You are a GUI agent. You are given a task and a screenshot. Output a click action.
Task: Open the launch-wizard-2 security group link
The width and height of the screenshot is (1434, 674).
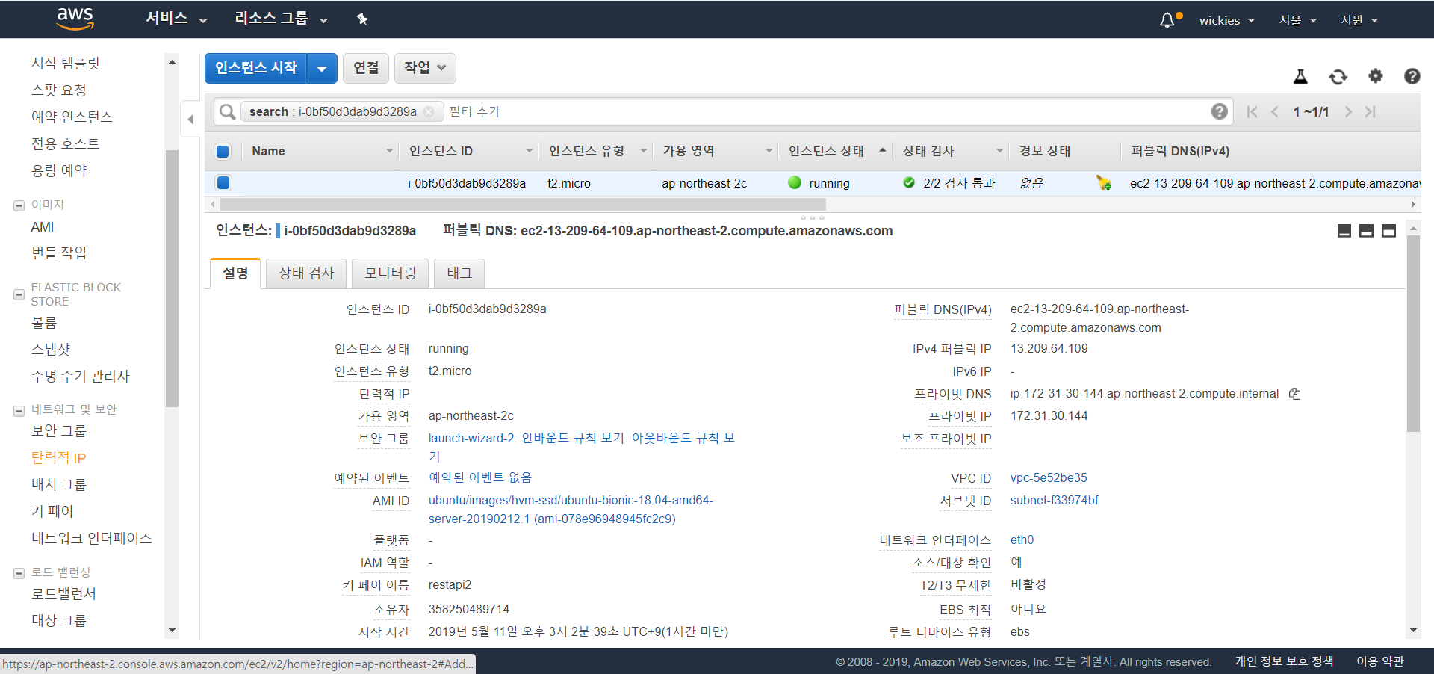tap(472, 438)
